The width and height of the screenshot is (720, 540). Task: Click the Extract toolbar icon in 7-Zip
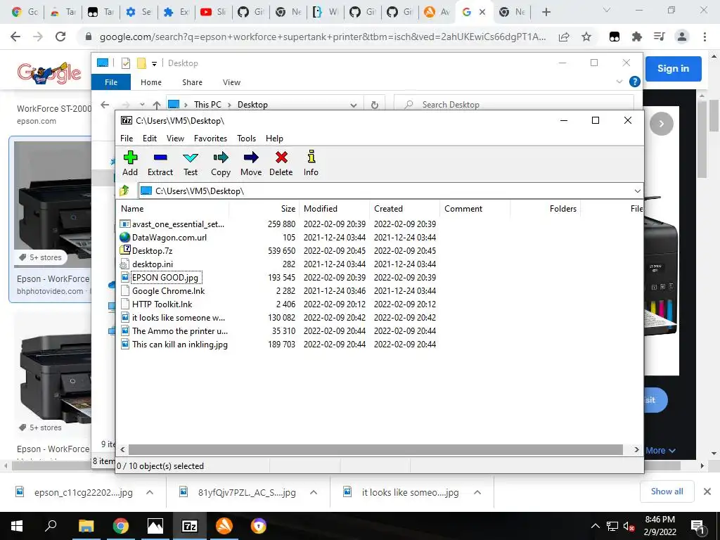tap(160, 163)
